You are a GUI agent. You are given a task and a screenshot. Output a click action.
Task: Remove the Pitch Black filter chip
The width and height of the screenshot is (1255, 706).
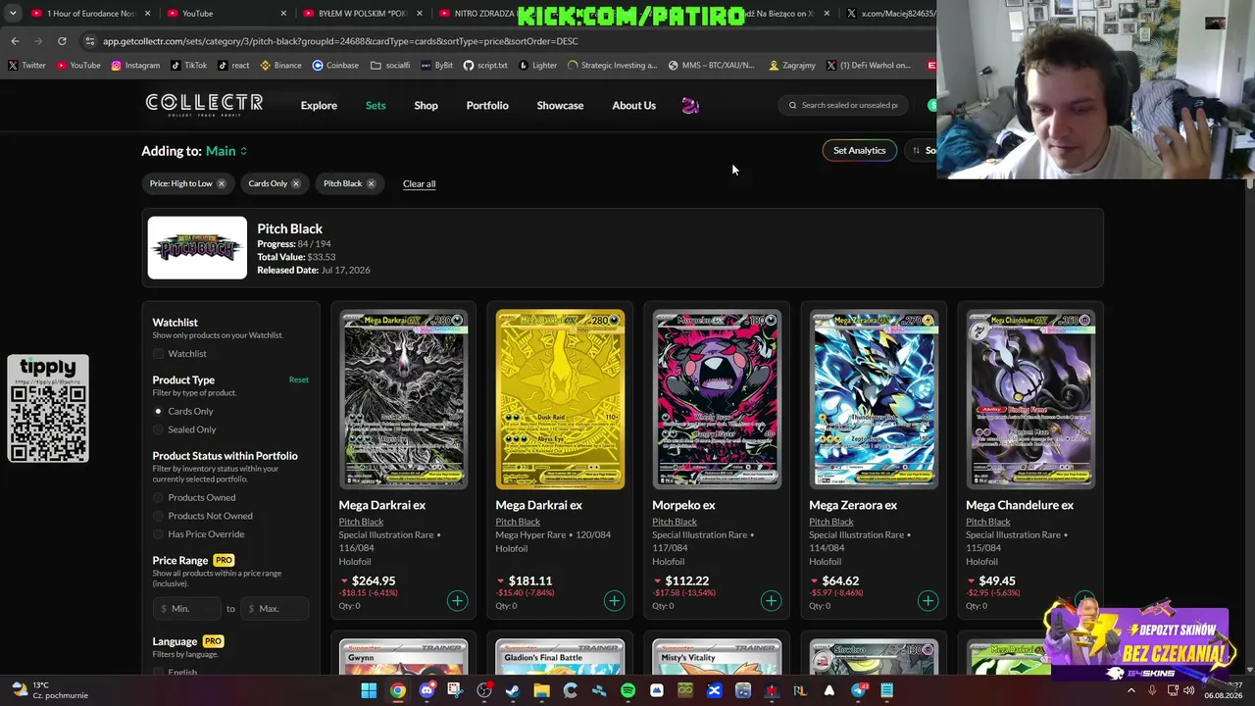coord(371,183)
